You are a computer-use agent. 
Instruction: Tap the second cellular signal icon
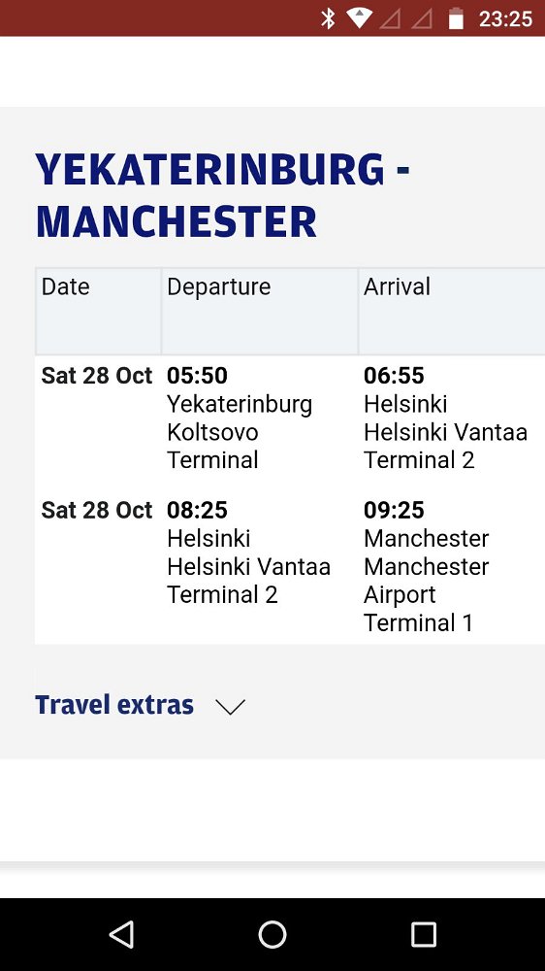[x=422, y=18]
